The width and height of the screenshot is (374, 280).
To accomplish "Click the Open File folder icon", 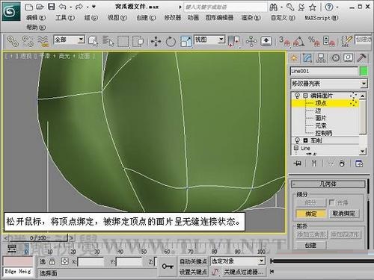I will coord(40,7).
